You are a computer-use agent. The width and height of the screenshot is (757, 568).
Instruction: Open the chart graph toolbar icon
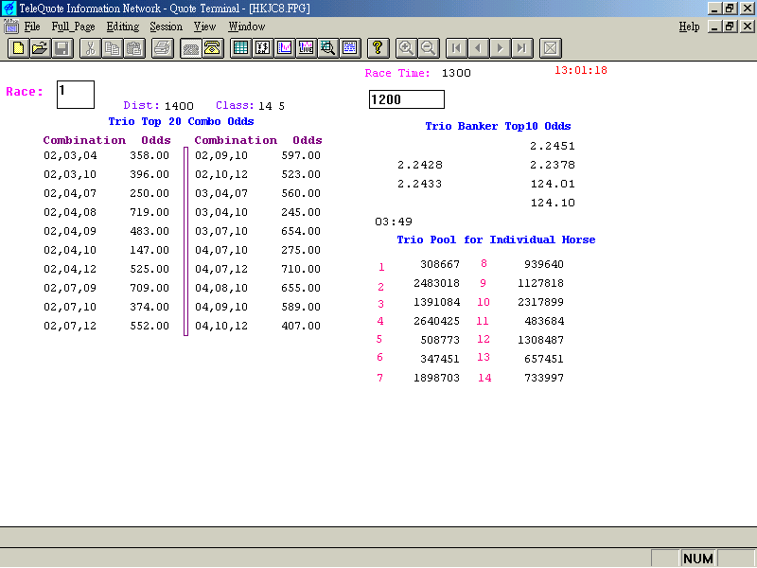point(285,48)
